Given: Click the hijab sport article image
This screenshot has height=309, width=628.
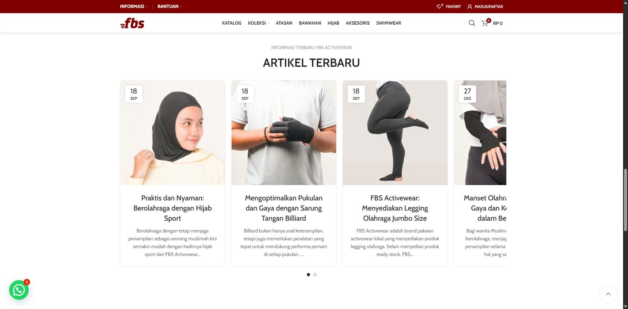Looking at the screenshot, I should coord(173,133).
